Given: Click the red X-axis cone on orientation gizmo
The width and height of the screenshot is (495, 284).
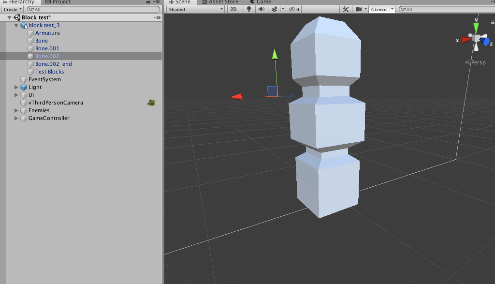Looking at the screenshot, I should click(x=466, y=40).
